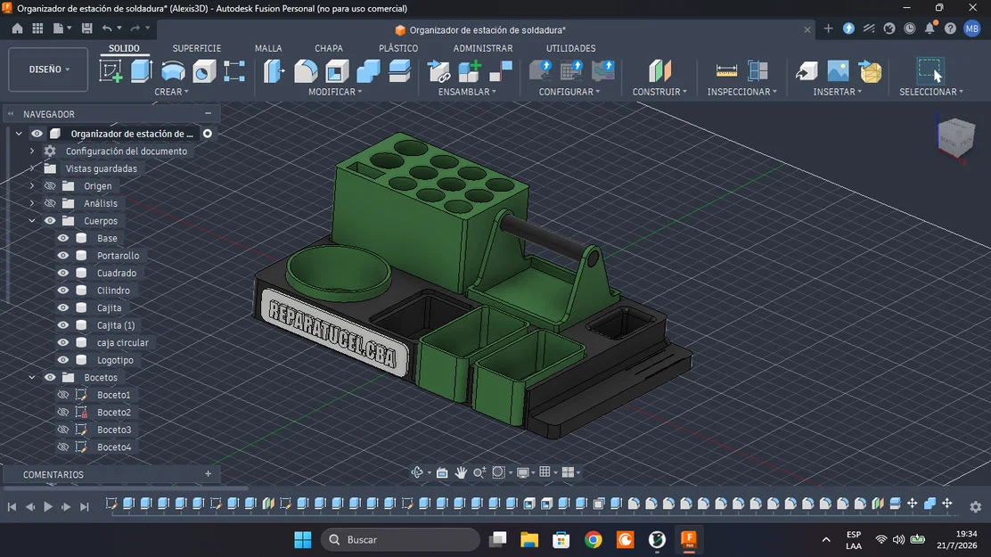Select the New Component tool
The image size is (991, 557).
470,70
